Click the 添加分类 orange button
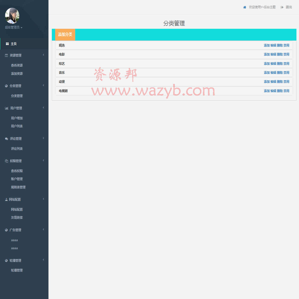Image resolution: width=299 pixels, height=299 pixels. pyautogui.click(x=65, y=35)
